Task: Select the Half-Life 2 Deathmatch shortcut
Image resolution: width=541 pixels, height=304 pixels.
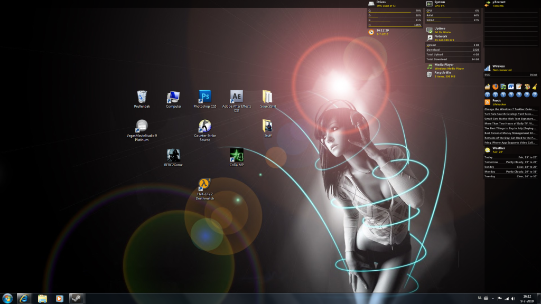Action: tap(205, 189)
